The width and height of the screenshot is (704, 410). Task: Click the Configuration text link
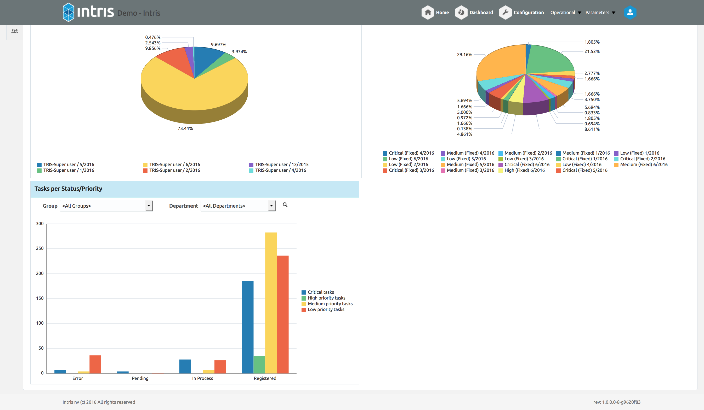529,13
